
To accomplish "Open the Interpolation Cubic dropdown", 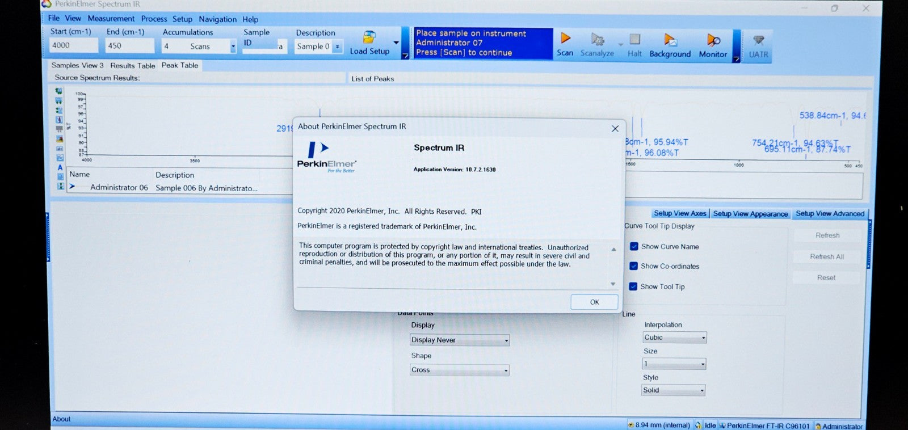I will point(703,338).
